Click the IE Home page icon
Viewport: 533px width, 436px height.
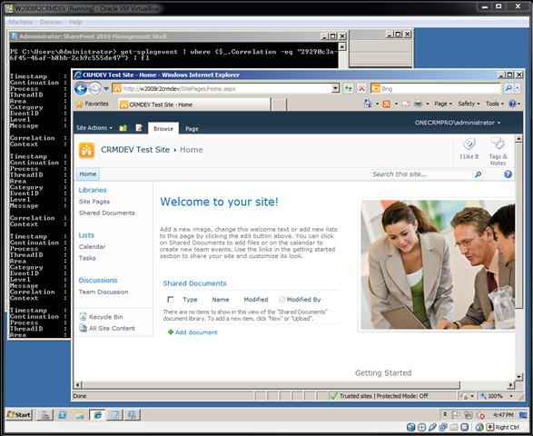pos(368,104)
